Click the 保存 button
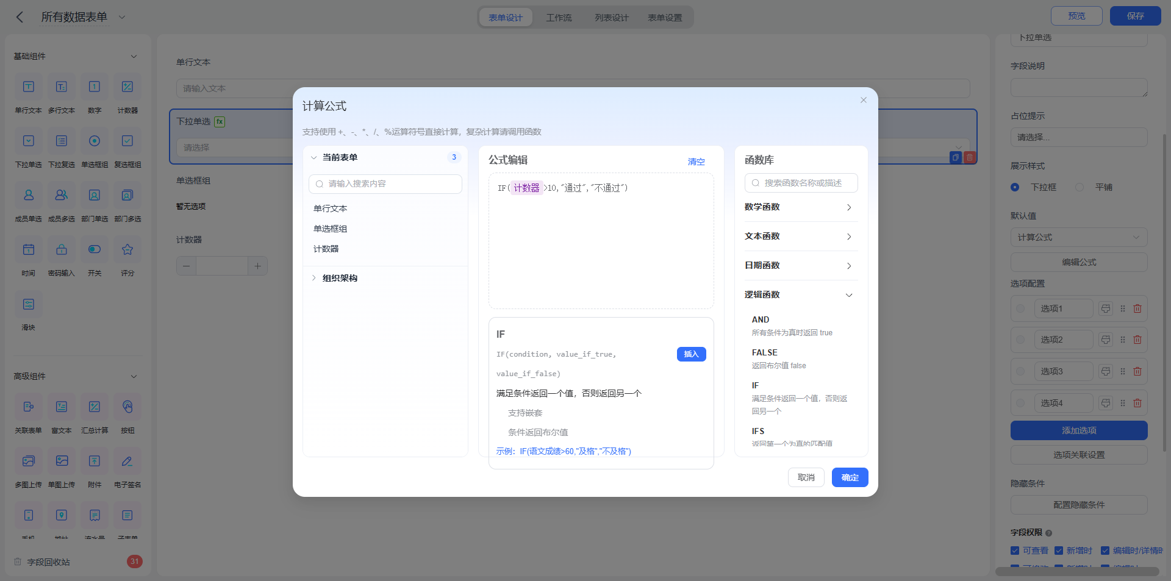Viewport: 1171px width, 581px height. [x=1135, y=16]
